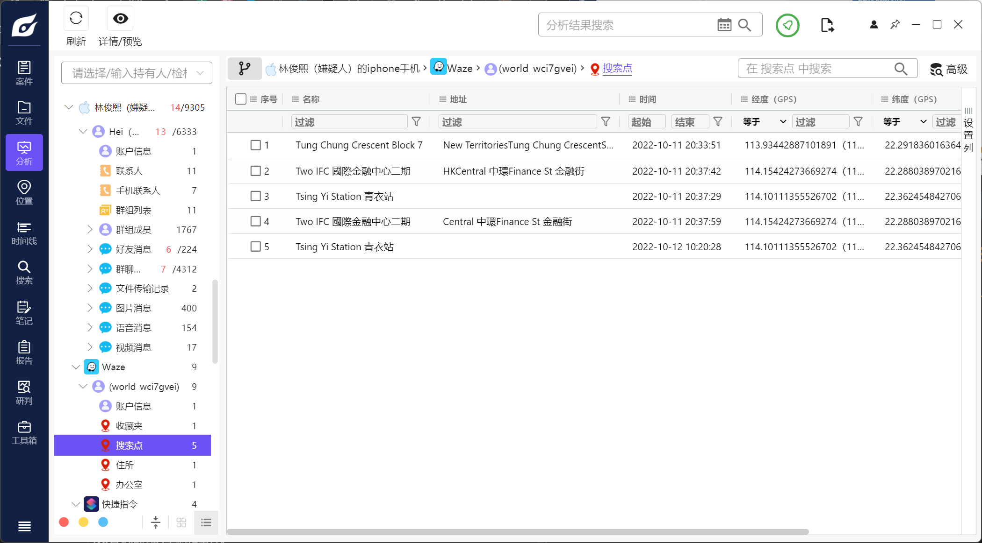Check the box for row 1
Screen dimensions: 982x543
(255, 145)
